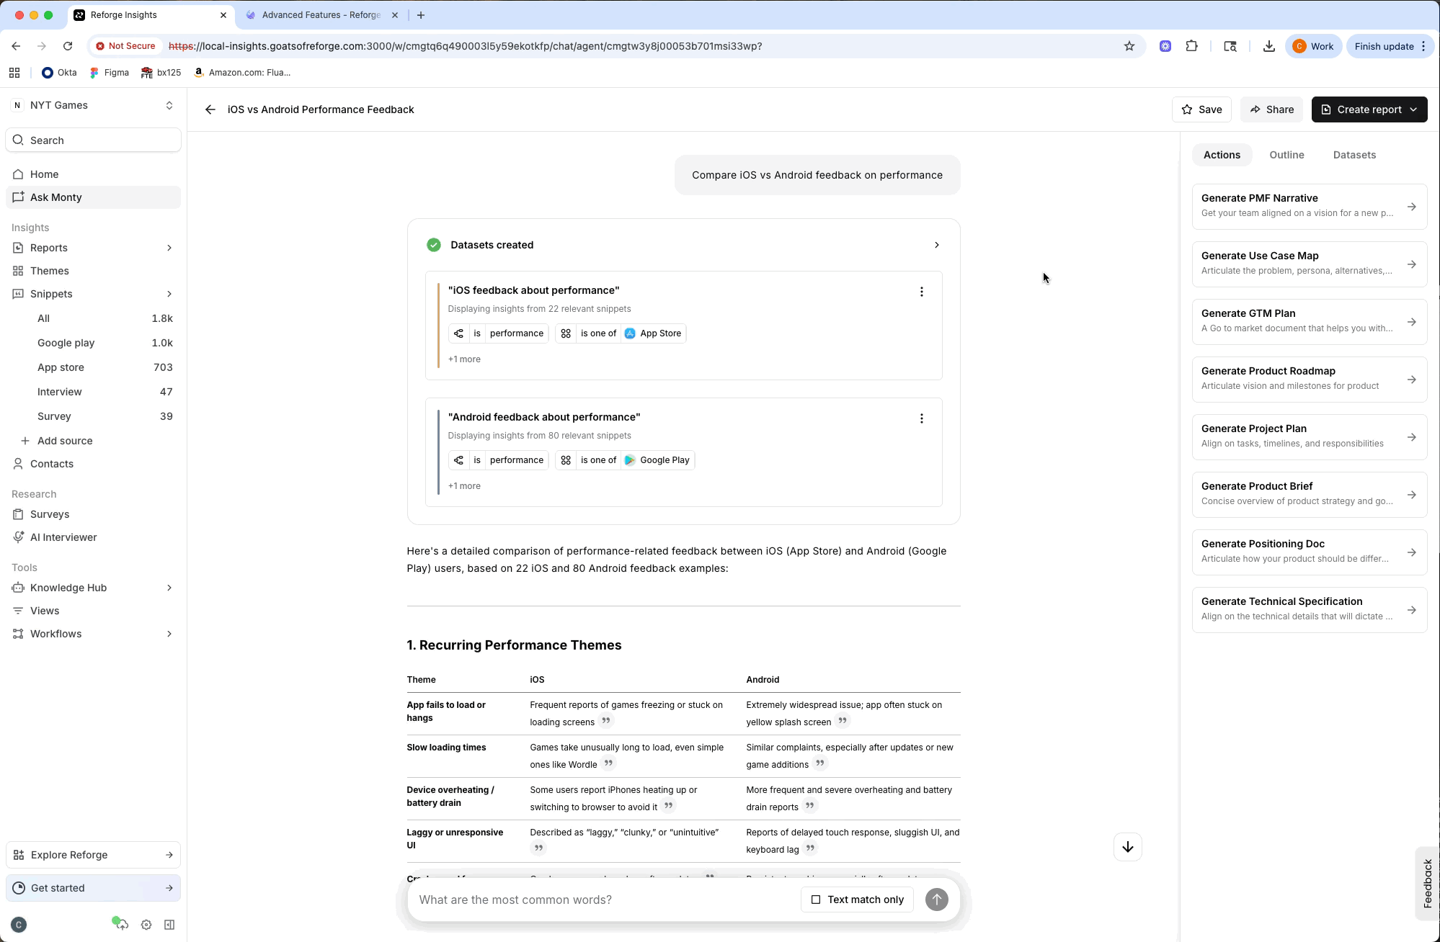Click the send arrow button in chat box

pyautogui.click(x=936, y=900)
